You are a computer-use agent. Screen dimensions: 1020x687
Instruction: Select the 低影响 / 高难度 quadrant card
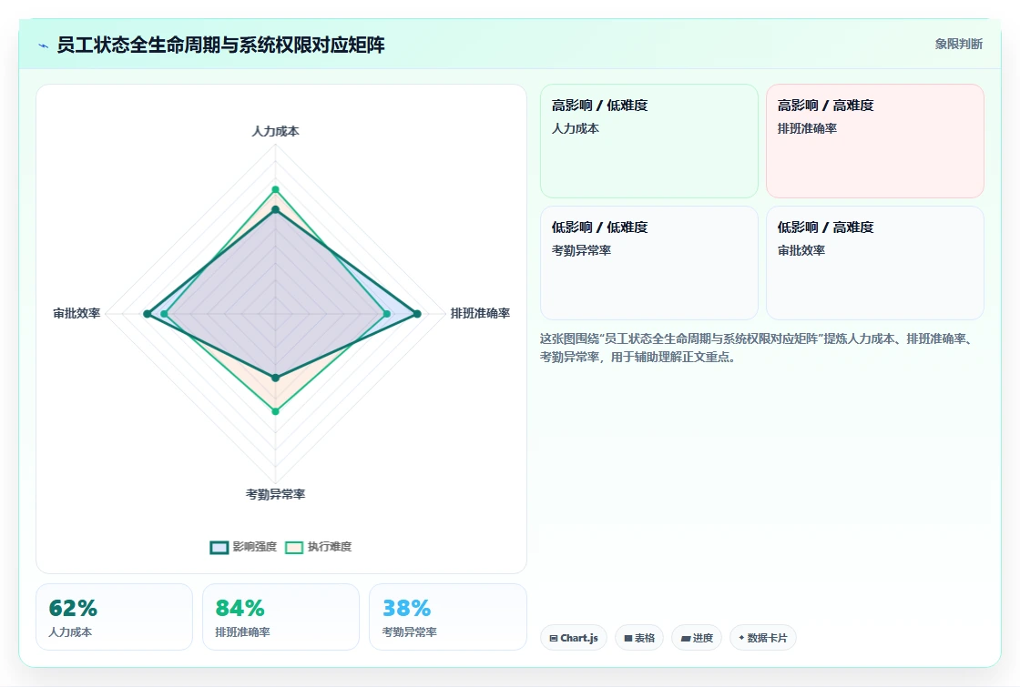[x=875, y=263]
